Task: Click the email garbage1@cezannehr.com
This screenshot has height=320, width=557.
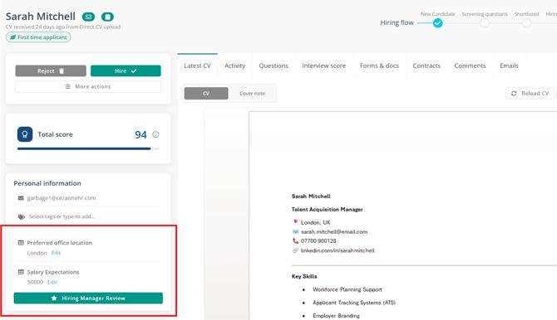Action: click(x=62, y=198)
